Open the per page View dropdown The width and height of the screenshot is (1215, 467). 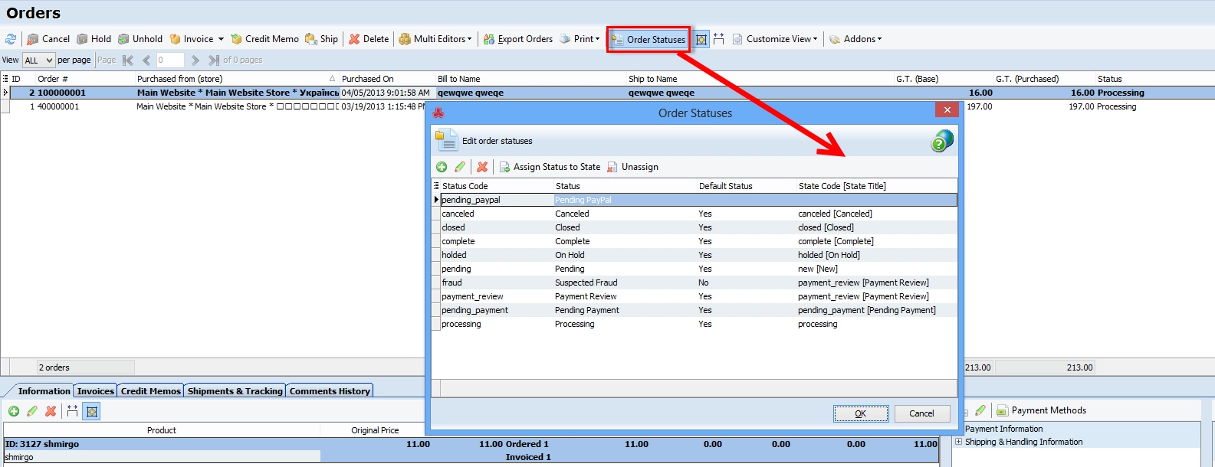38,60
